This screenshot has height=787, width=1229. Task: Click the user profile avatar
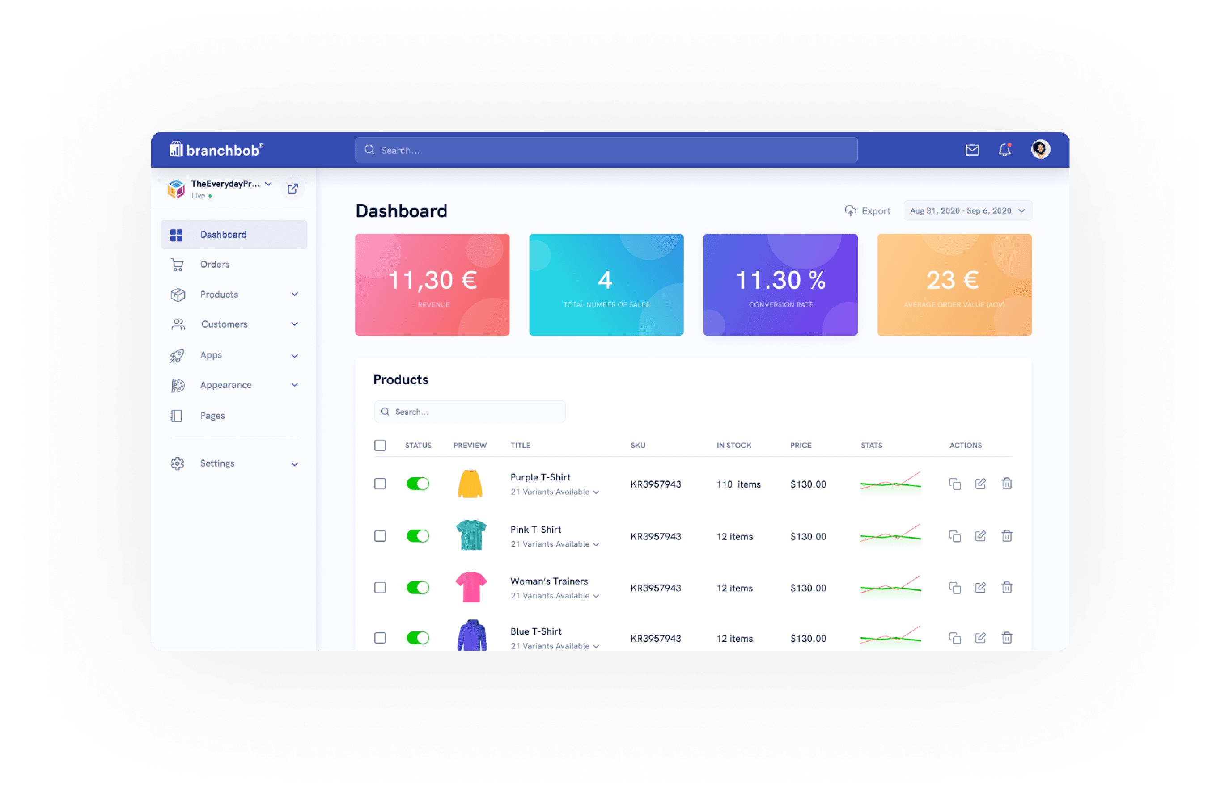click(1040, 149)
